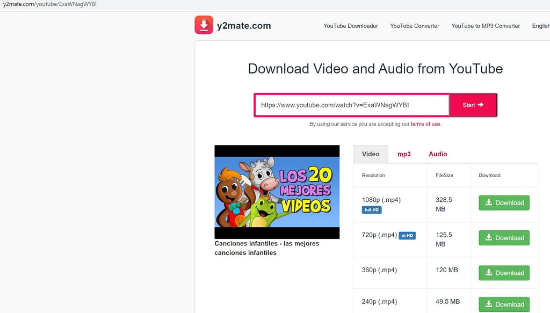Click the '1080p (.mp4)' resolution label
The height and width of the screenshot is (313, 550).
381,200
